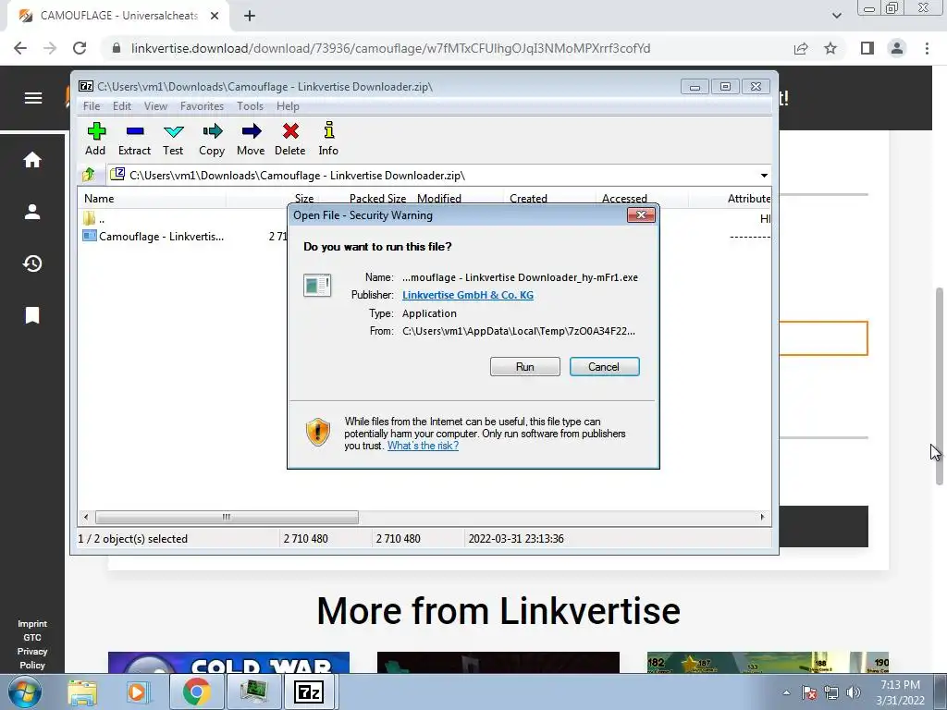The image size is (947, 710).
Task: Open the Info toolbar icon
Action: [328, 139]
